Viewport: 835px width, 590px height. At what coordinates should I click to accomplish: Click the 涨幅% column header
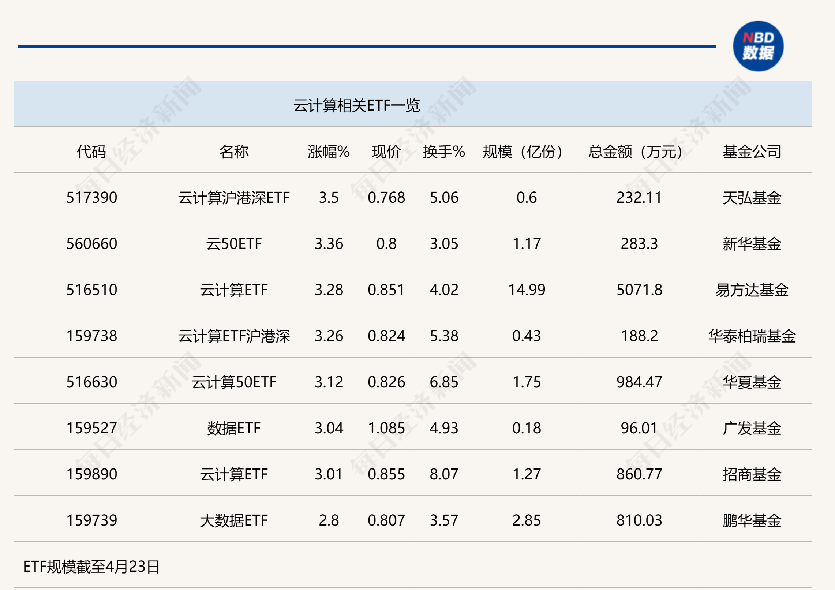pos(329,152)
